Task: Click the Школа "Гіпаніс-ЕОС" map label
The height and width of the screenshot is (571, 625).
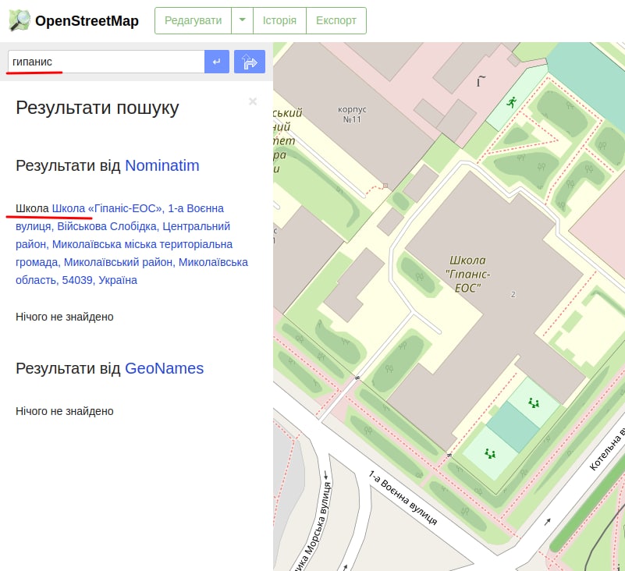Action: pos(467,274)
